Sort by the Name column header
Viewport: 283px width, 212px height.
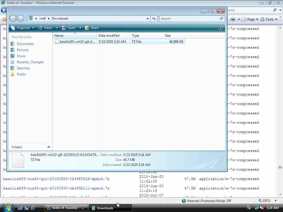click(75, 36)
